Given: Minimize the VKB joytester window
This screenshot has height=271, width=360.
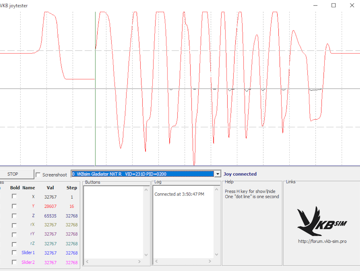Looking at the screenshot, I should (315, 5).
